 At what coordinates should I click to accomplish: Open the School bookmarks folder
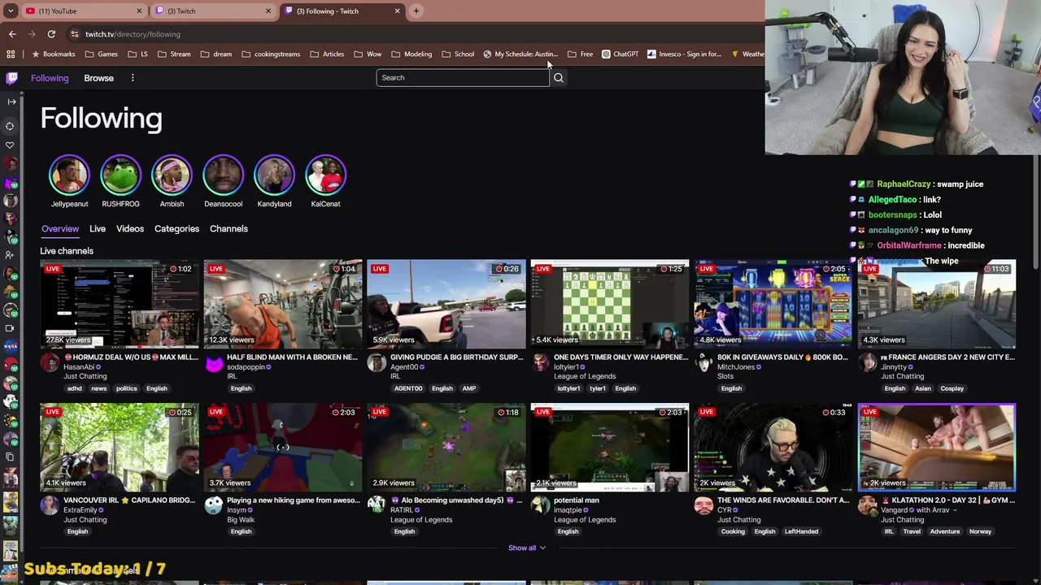458,54
